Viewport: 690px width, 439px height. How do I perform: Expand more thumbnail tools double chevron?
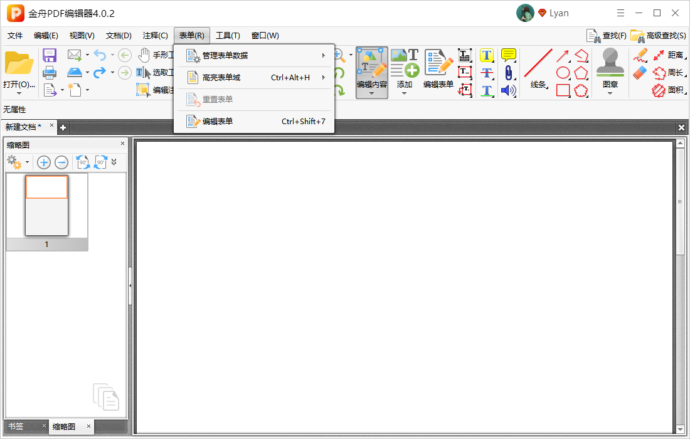click(114, 162)
